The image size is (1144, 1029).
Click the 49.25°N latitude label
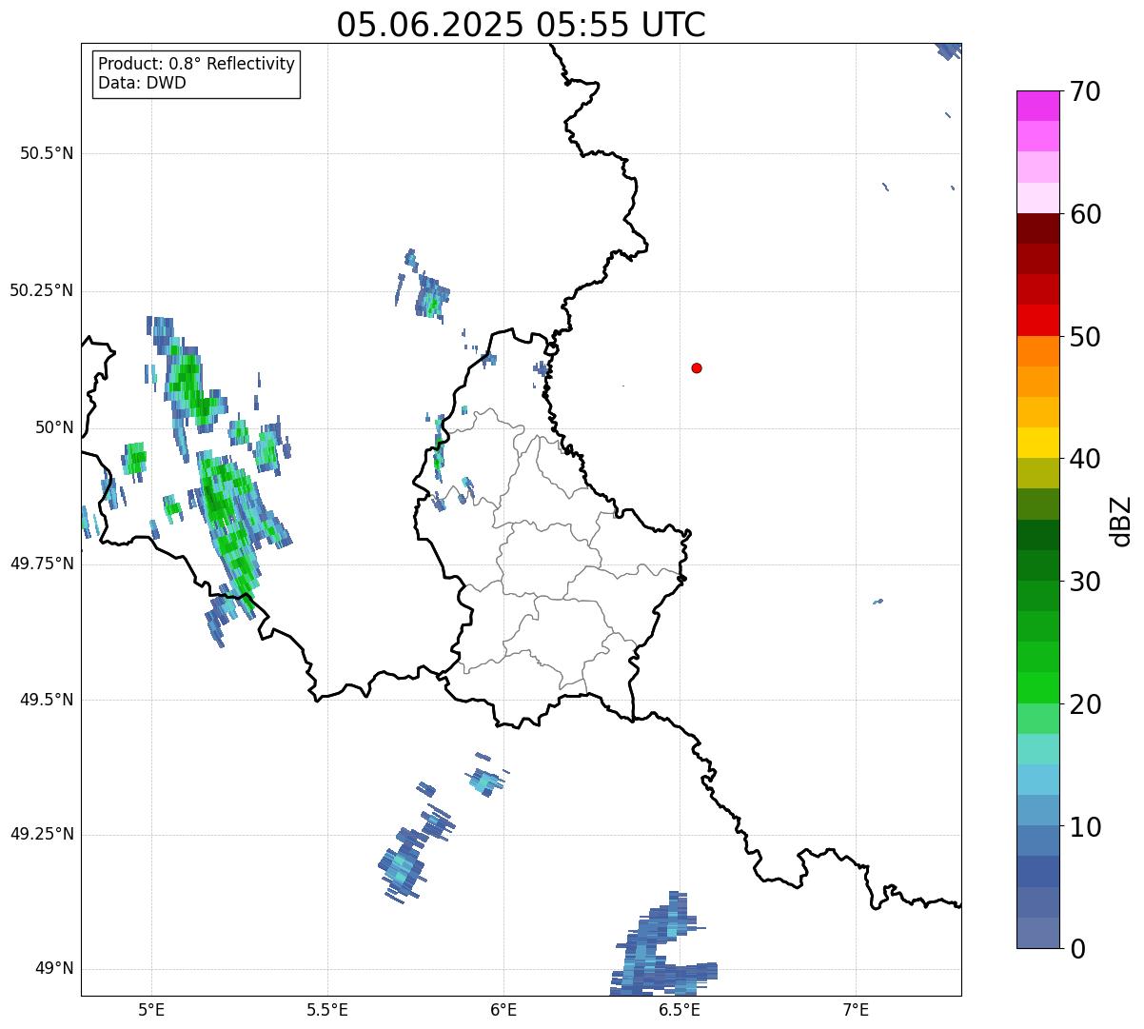(42, 834)
